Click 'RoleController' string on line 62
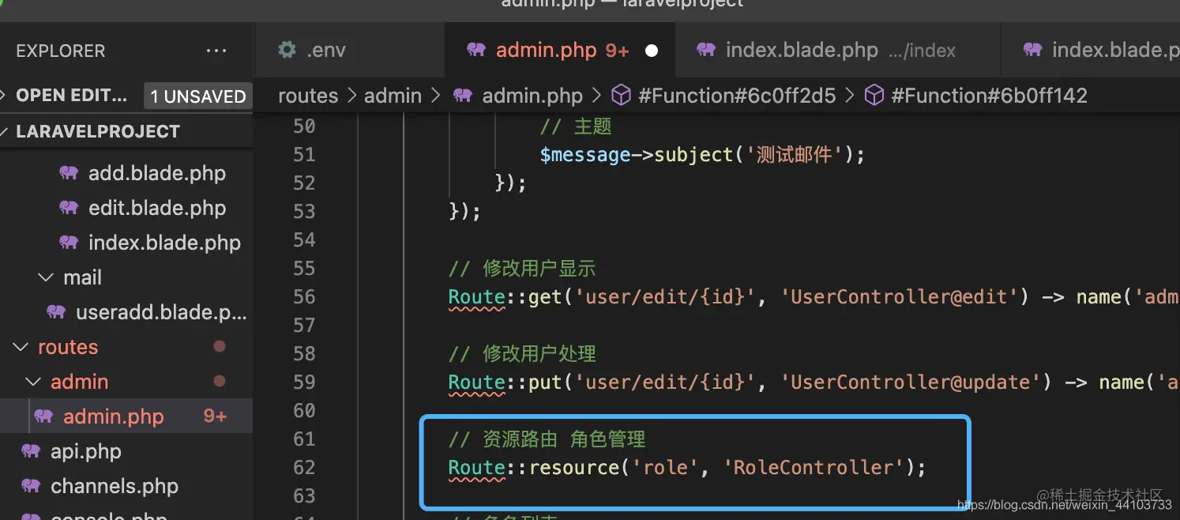The width and height of the screenshot is (1180, 520). point(814,468)
